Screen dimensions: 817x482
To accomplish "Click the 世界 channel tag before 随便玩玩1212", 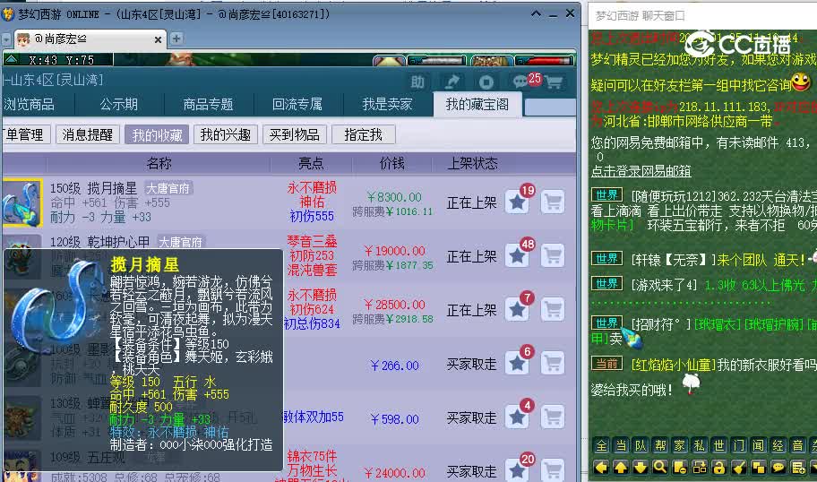I will click(606, 195).
